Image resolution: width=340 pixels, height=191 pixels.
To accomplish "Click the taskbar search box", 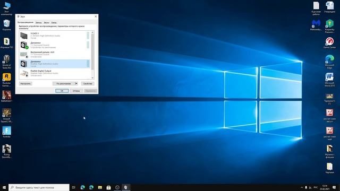I will (39, 187).
